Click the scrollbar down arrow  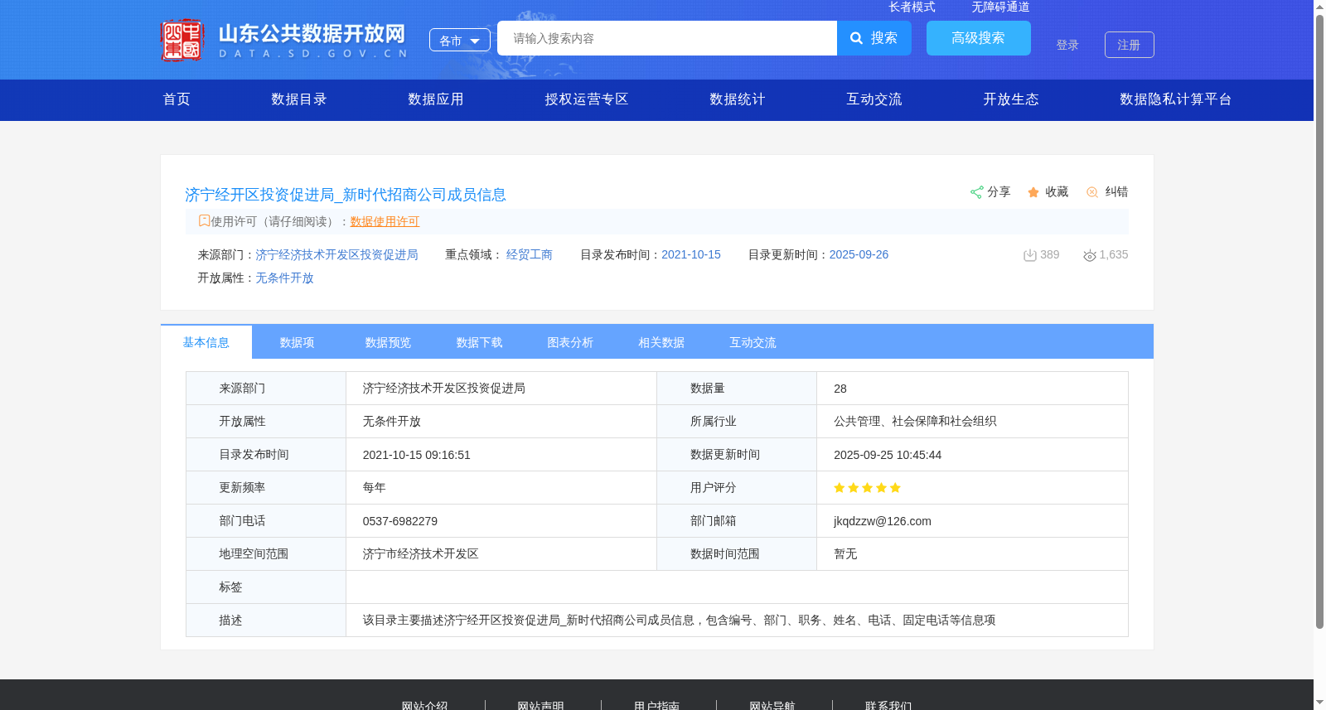pos(1319,703)
